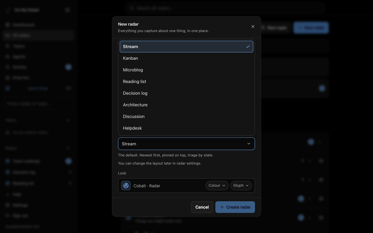373x233 pixels.
Task: Choose Reading list as the layout
Action: point(186,82)
